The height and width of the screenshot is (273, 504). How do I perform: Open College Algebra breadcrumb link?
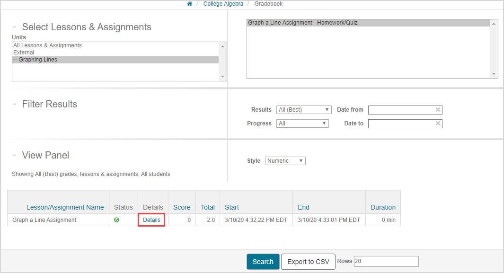click(x=223, y=4)
